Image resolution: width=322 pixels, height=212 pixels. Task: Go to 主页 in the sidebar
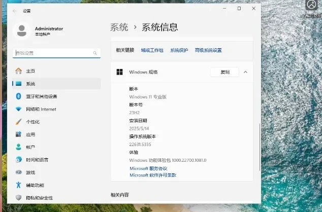coord(56,71)
